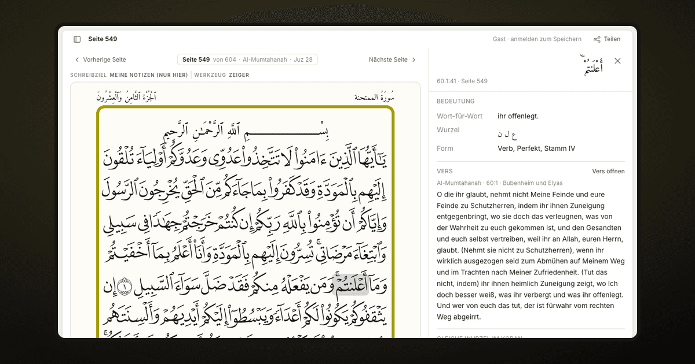Click 'anmelden zum Speichern' link
Screen dimensions: 695x364
(x=546, y=39)
